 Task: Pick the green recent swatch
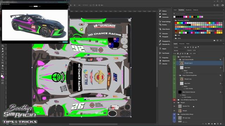(x=198, y=17)
